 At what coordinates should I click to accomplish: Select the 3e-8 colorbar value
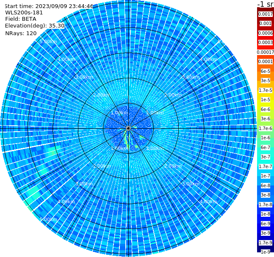[266, 195]
